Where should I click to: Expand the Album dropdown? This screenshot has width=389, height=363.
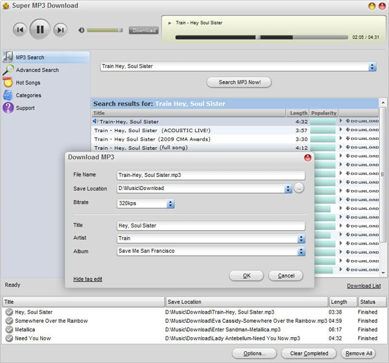(x=301, y=252)
